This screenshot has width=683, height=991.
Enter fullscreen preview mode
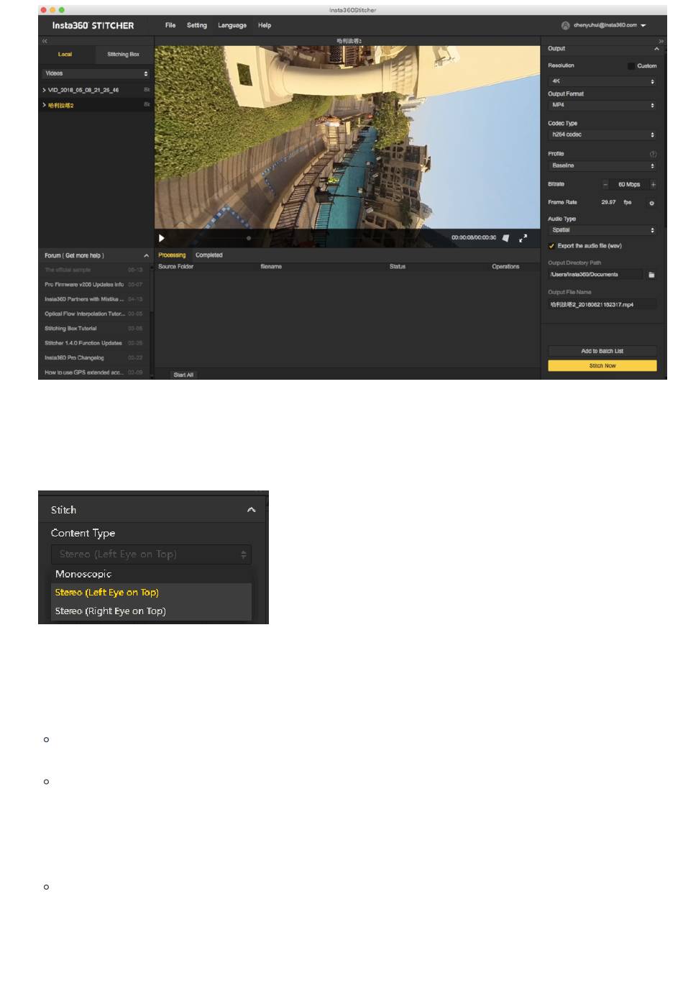tap(523, 238)
